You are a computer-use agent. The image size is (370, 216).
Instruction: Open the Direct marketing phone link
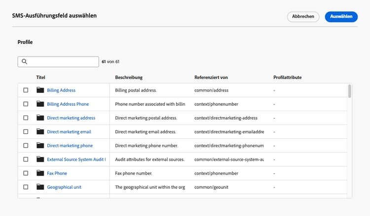(x=70, y=146)
